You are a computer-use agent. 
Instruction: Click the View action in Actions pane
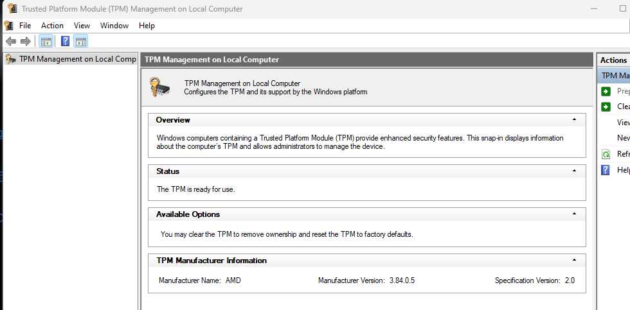(x=623, y=123)
